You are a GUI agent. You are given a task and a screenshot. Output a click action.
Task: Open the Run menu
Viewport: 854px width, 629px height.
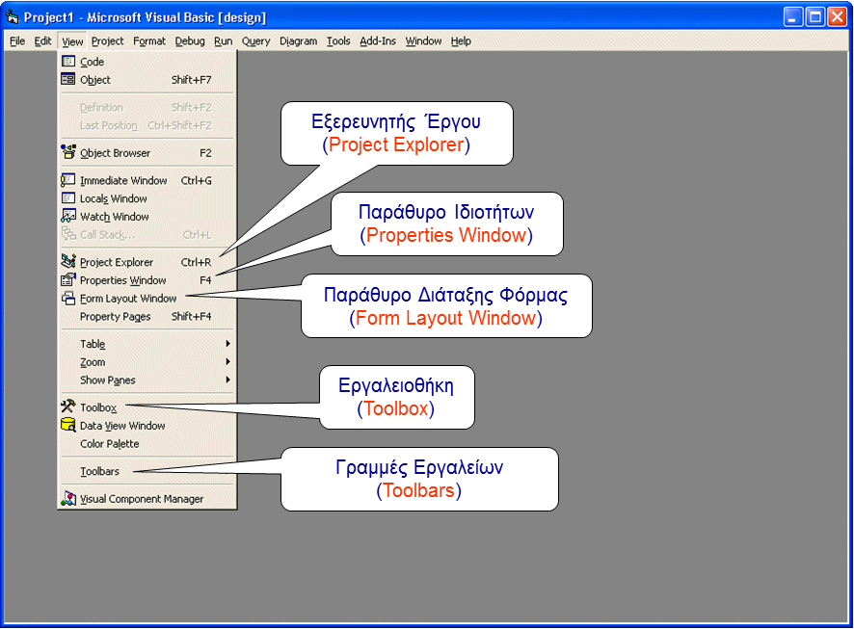click(224, 41)
